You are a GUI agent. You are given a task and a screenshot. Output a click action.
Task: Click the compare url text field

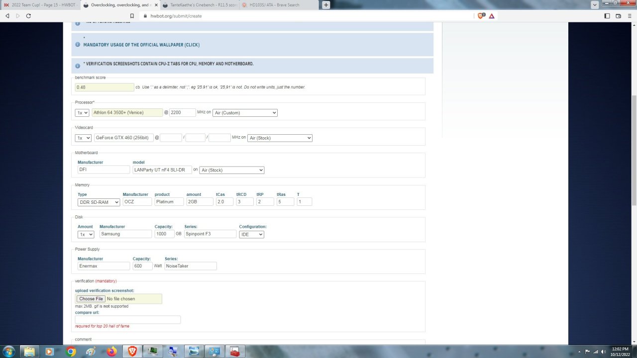click(128, 320)
